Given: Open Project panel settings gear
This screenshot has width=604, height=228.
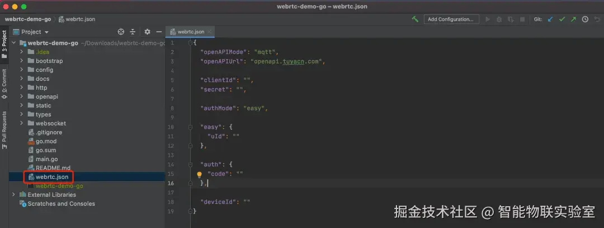Looking at the screenshot, I should 147,32.
